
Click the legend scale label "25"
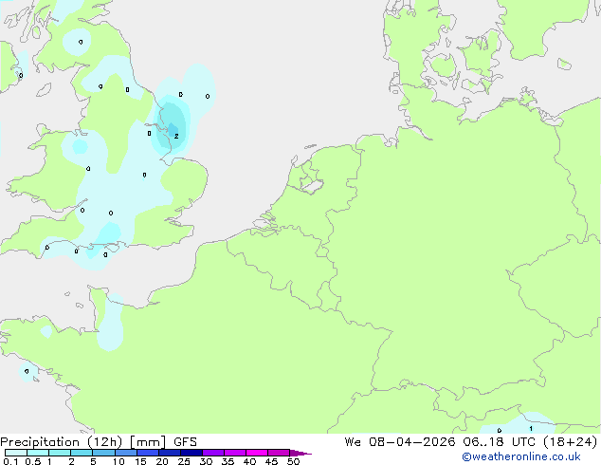point(184,461)
